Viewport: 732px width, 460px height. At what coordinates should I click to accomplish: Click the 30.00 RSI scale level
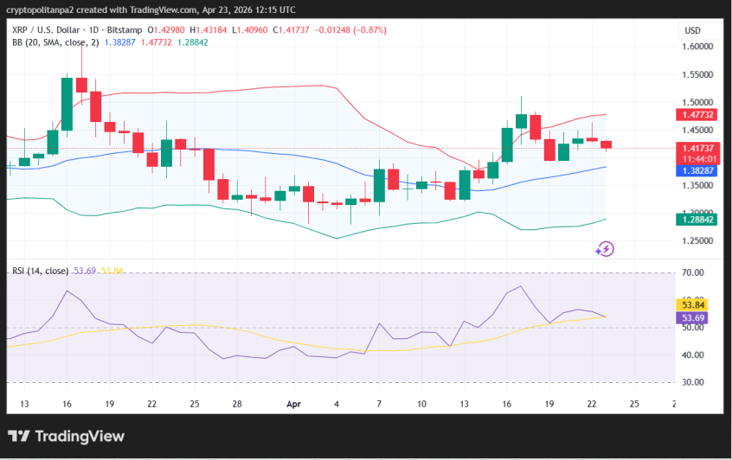point(692,382)
